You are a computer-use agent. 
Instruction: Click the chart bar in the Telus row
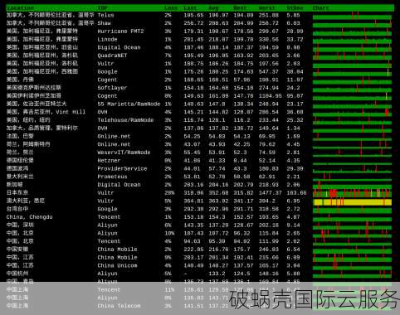352,17
